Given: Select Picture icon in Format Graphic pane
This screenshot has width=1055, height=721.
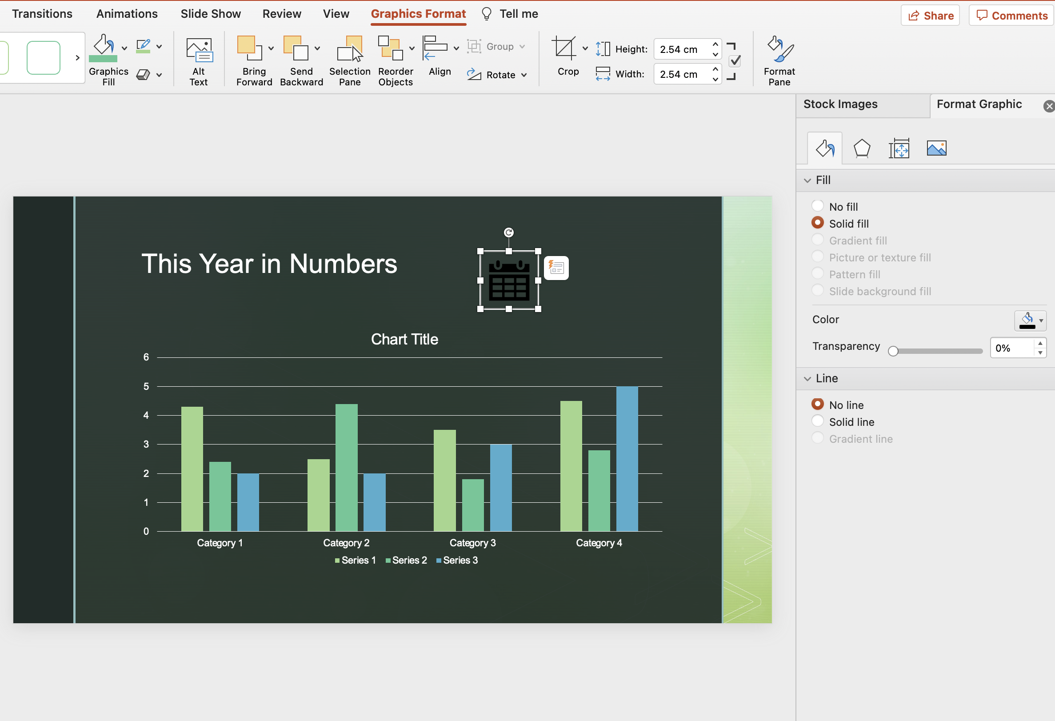Looking at the screenshot, I should coord(936,148).
